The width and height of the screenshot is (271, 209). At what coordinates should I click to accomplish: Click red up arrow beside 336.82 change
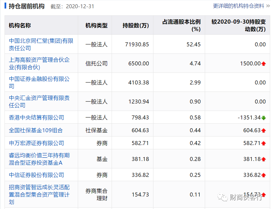264,175
